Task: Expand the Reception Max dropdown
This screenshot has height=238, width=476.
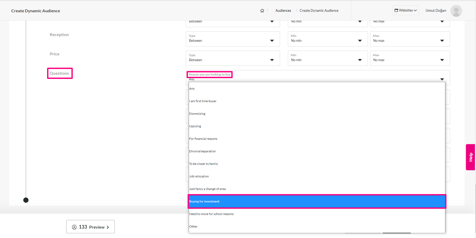Action: click(x=410, y=39)
